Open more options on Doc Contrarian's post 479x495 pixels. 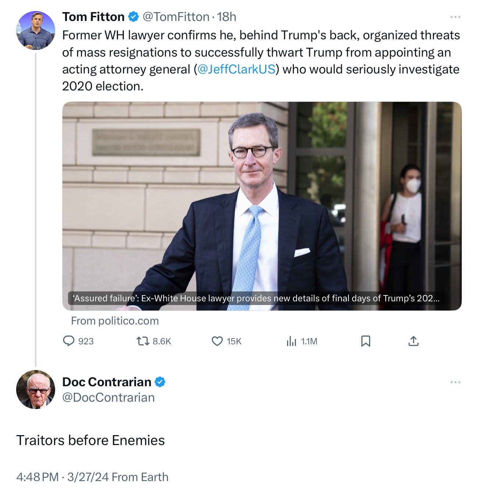tap(455, 382)
